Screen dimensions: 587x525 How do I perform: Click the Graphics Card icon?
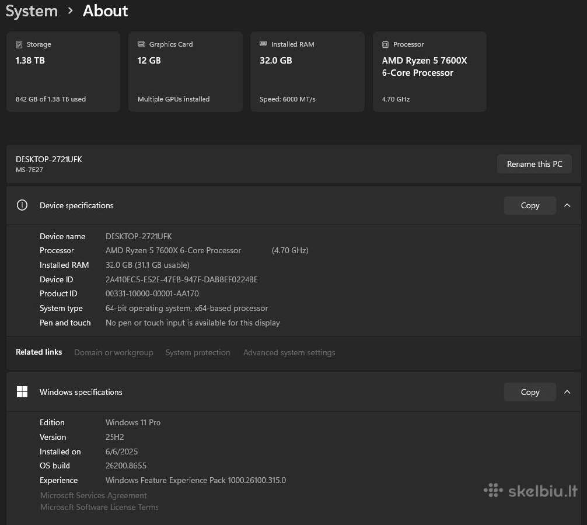click(x=141, y=44)
